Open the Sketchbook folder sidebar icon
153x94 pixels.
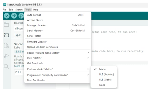coord(6,25)
